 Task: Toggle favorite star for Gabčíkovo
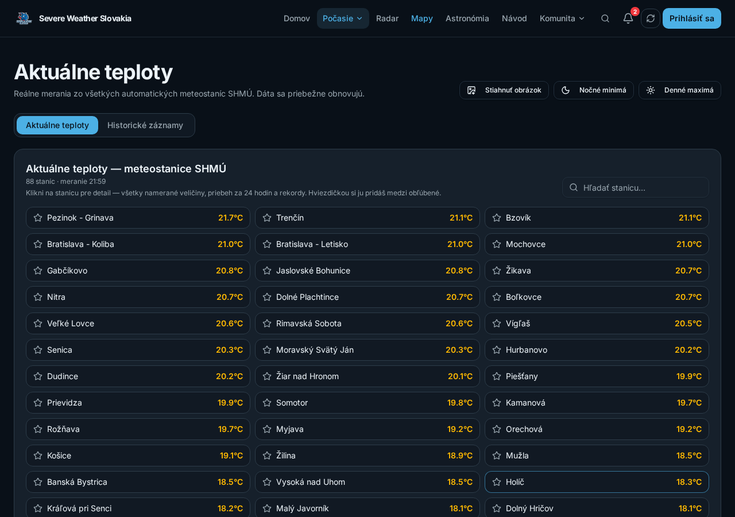[38, 271]
